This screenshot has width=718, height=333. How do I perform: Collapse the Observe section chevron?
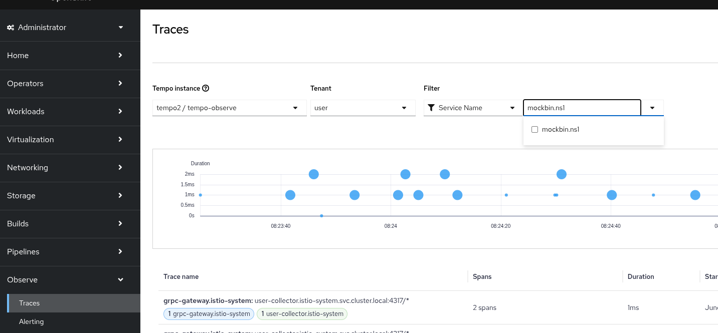point(120,279)
